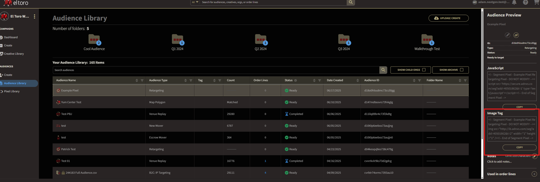540x182 pixels.
Task: Click the Upload/Create button
Action: point(449,18)
